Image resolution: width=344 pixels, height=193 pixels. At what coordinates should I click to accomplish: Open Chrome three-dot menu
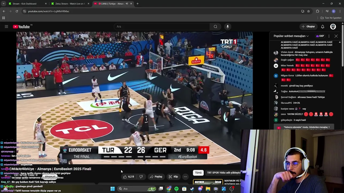tap(340, 11)
